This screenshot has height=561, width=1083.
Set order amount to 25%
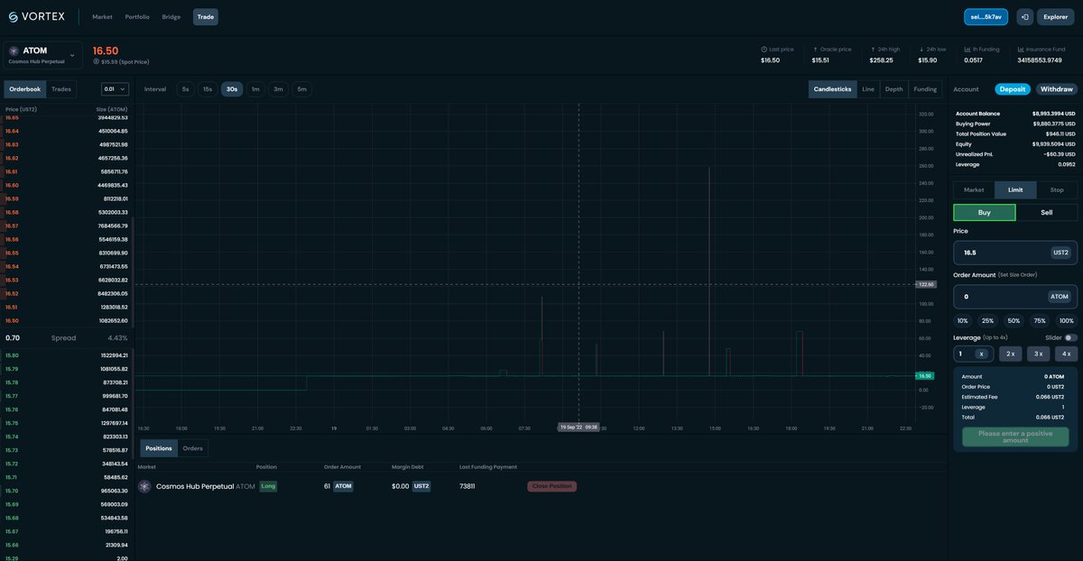(x=987, y=321)
